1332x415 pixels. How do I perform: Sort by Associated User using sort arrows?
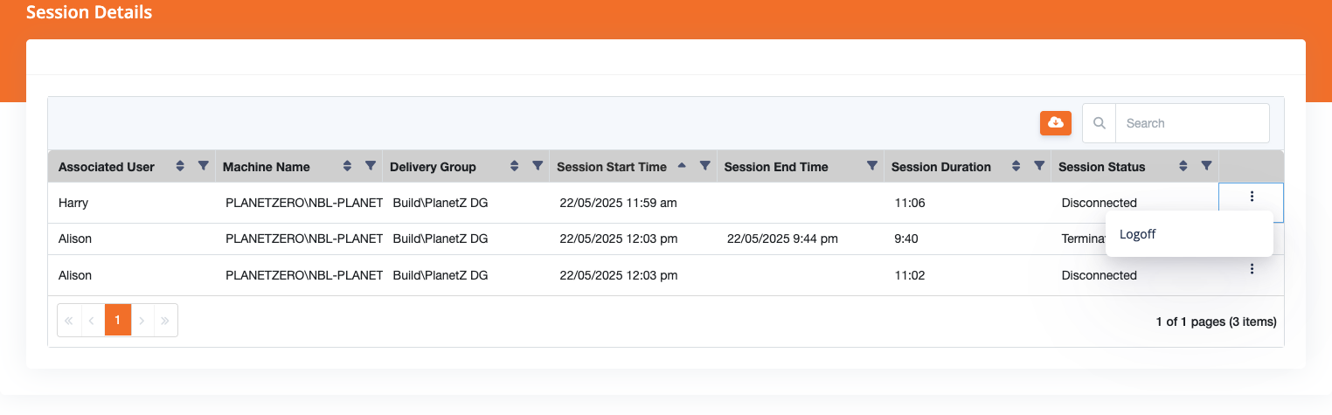point(180,166)
